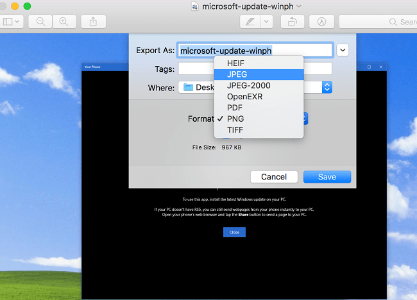Select the Highlight pen tool icon

250,22
